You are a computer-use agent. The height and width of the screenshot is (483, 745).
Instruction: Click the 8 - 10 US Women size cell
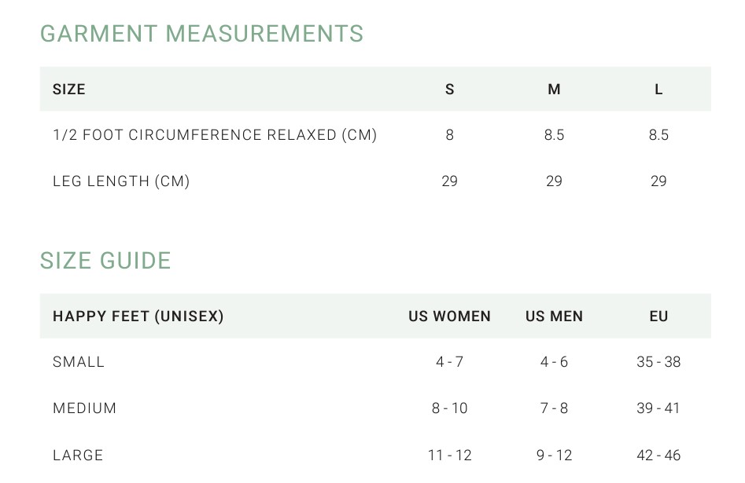(450, 408)
